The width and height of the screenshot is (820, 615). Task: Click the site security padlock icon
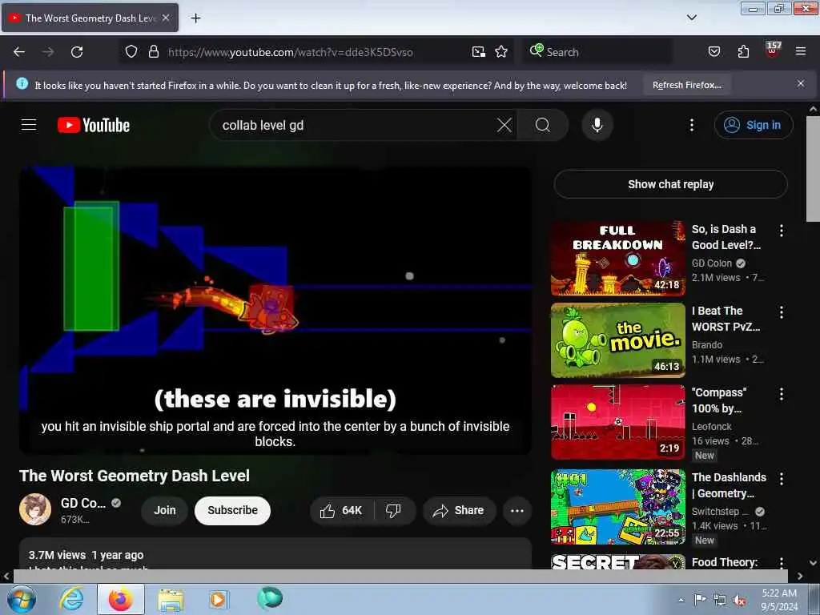coord(153,52)
